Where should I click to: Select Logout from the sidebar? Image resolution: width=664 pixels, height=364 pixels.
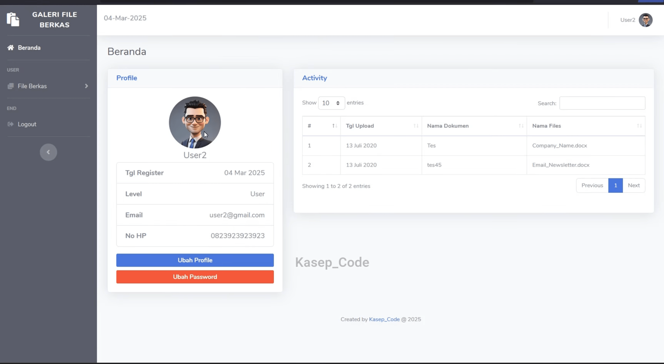pyautogui.click(x=27, y=124)
